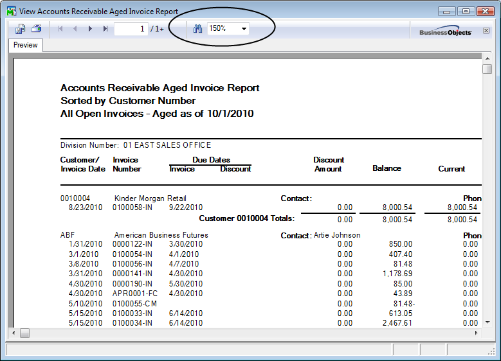The image size is (501, 361).
Task: Select the Preview tab
Action: [26, 46]
